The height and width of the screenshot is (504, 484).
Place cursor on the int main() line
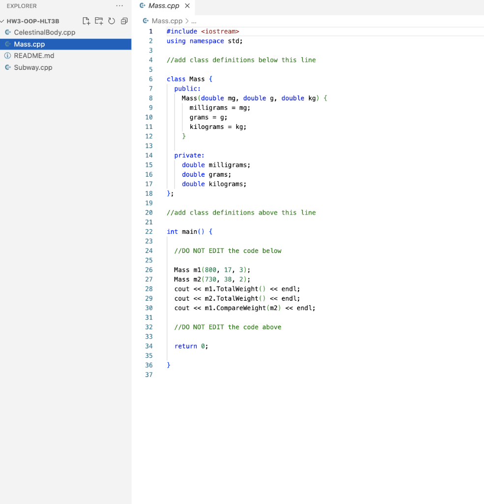pos(191,231)
